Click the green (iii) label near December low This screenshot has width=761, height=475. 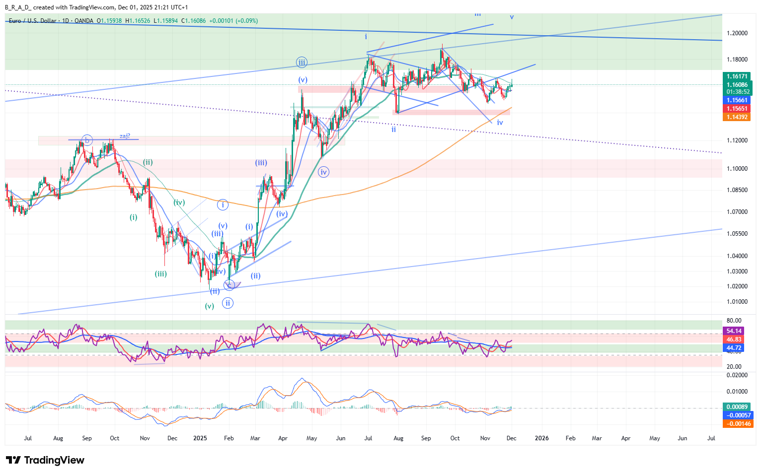(x=160, y=273)
